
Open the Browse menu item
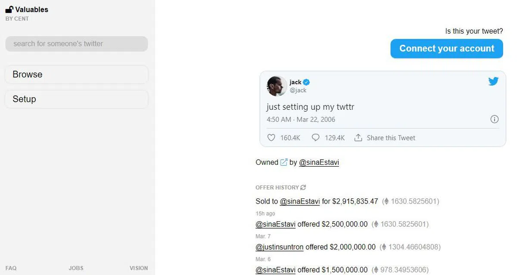[76, 74]
